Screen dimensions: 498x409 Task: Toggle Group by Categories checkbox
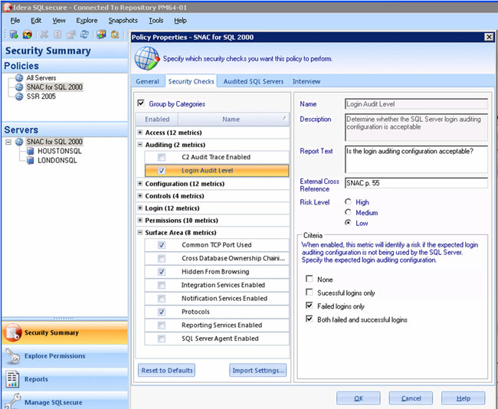pos(141,103)
